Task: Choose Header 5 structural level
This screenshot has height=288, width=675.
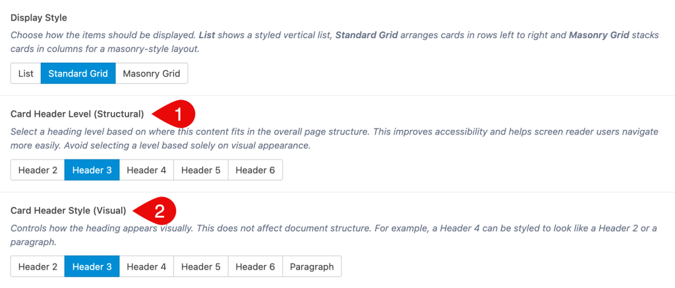Action: click(x=200, y=170)
